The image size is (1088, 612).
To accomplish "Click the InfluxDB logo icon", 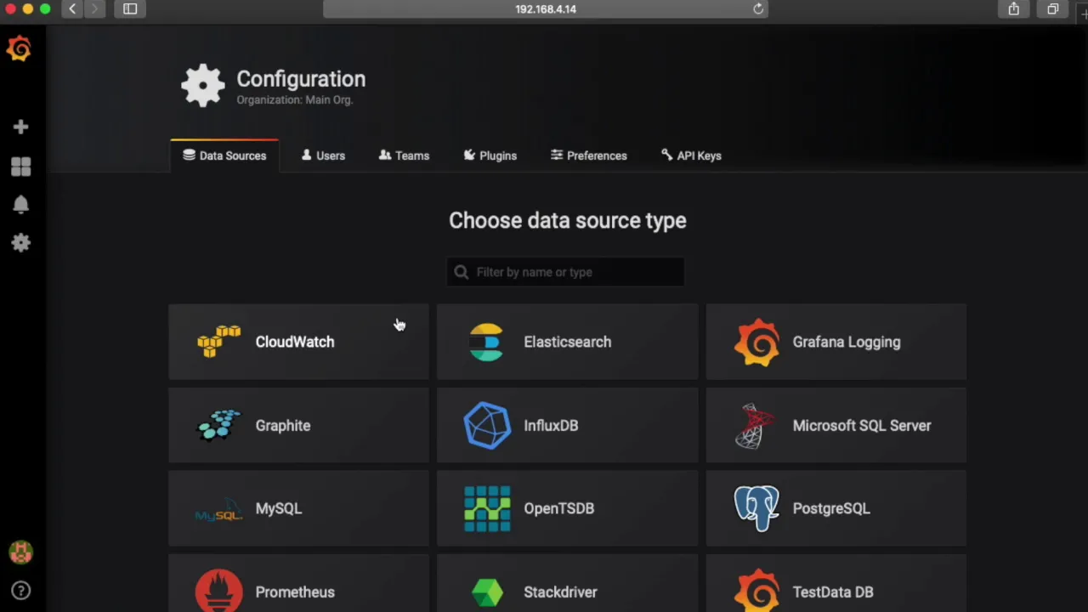I will point(487,425).
